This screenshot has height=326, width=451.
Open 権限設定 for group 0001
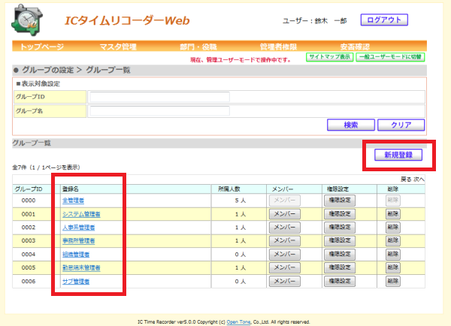click(x=340, y=214)
